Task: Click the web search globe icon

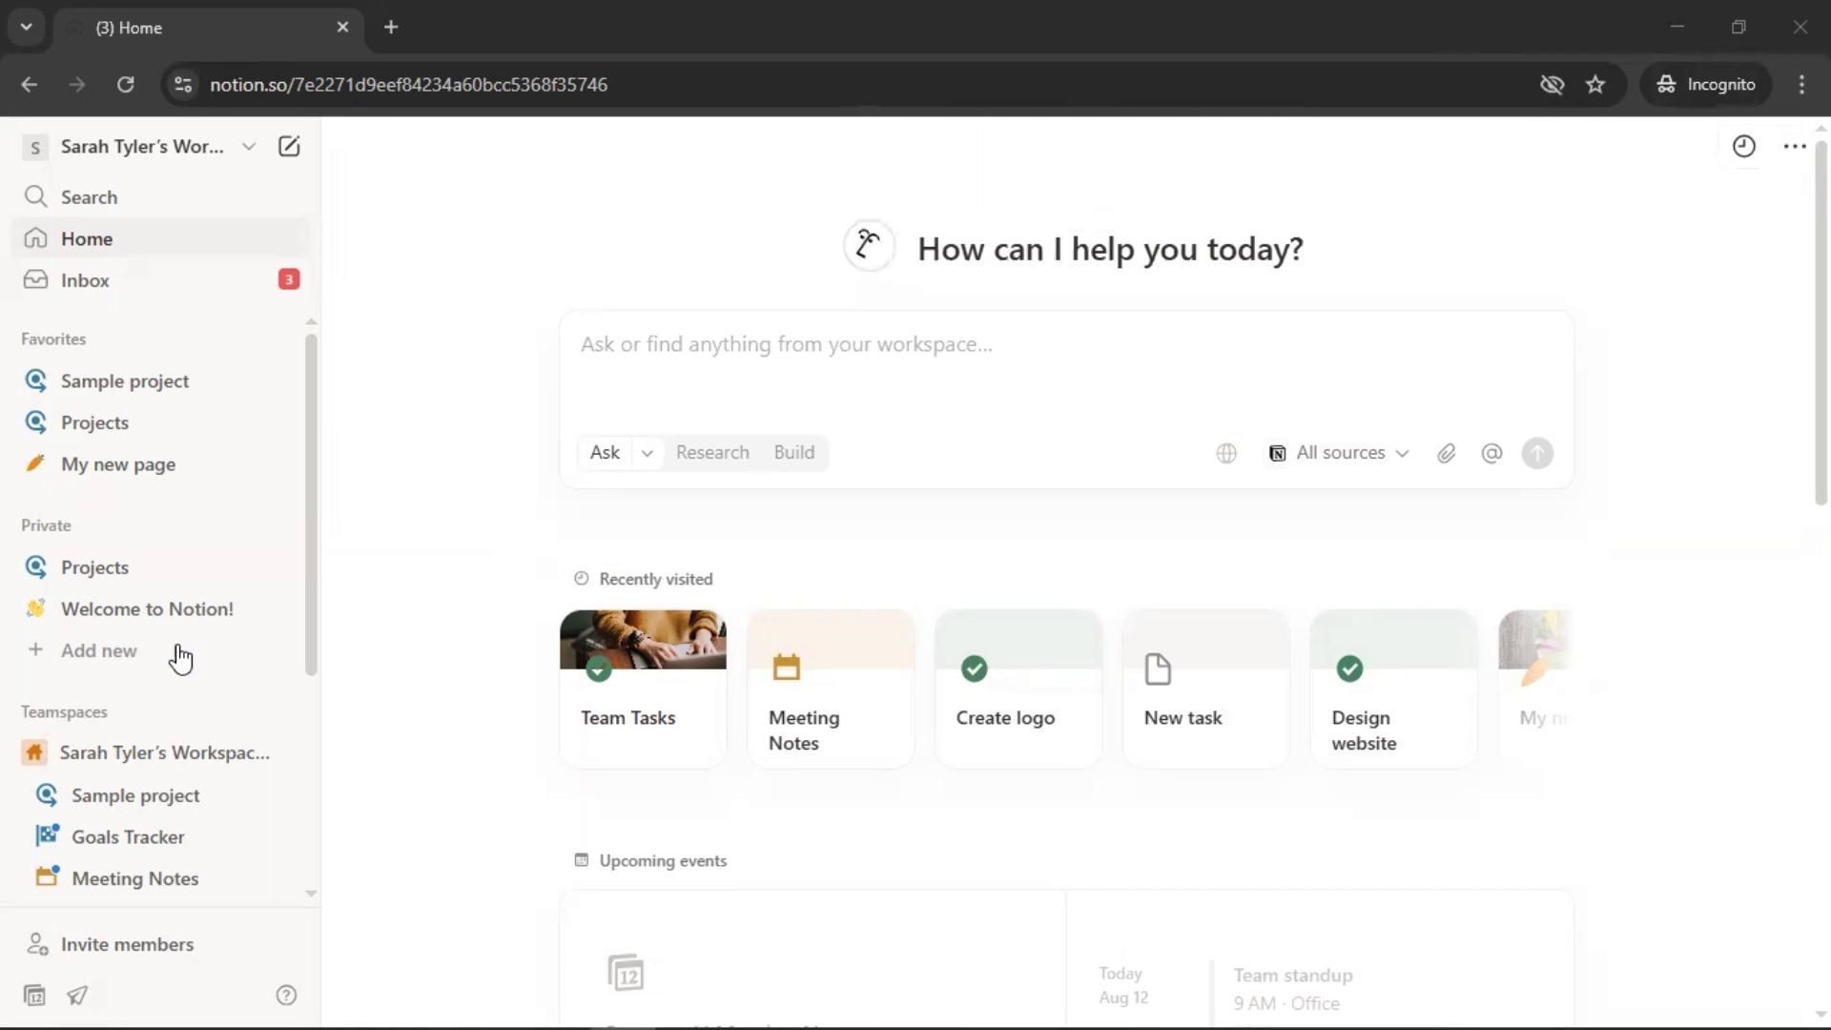Action: pos(1226,454)
